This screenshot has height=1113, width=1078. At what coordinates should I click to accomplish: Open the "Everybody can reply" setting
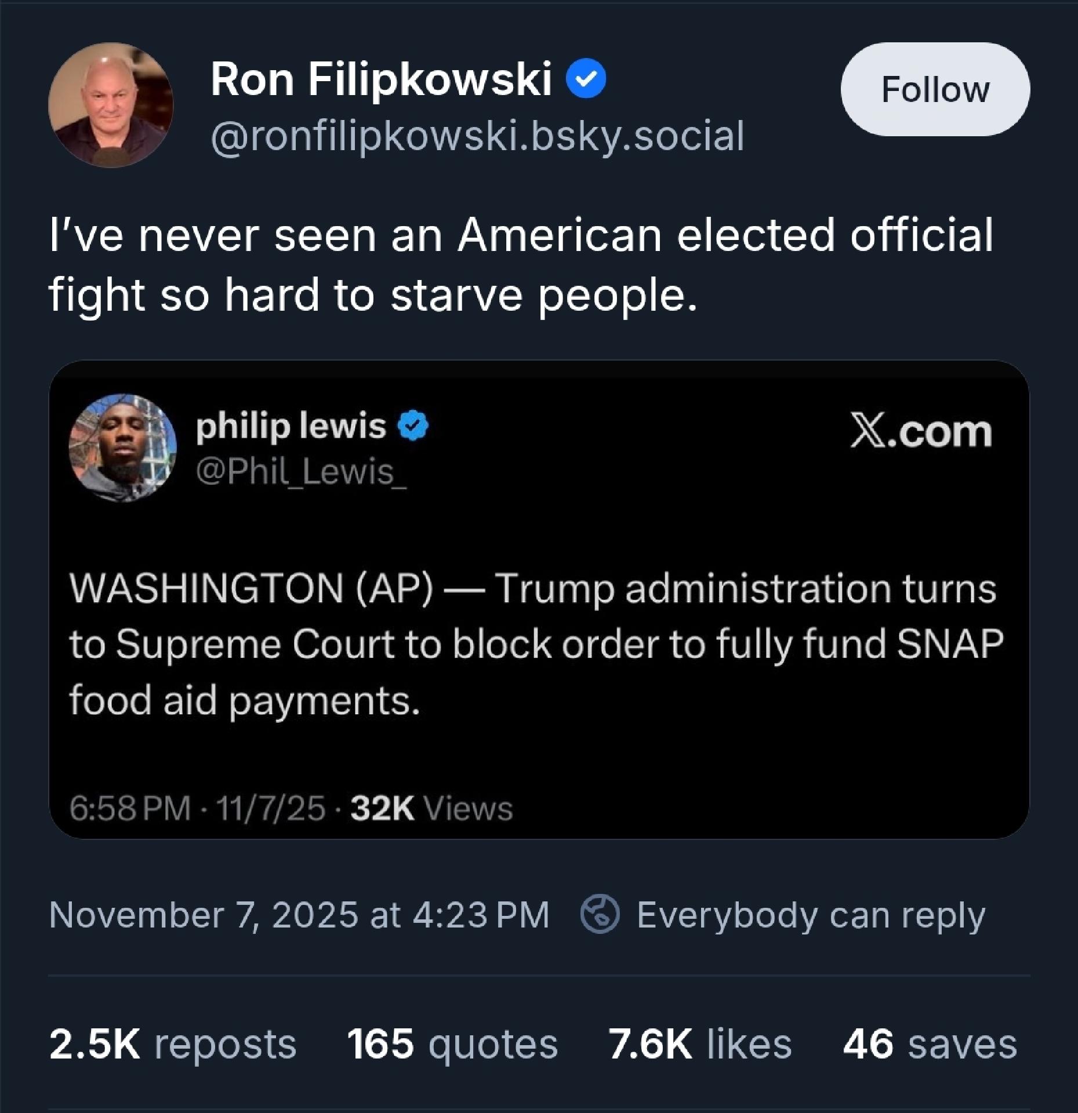pyautogui.click(x=810, y=915)
